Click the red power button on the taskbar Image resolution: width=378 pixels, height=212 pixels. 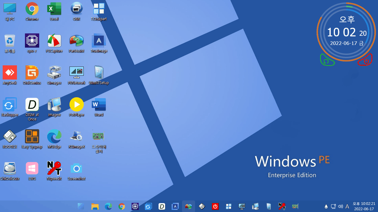[x=215, y=206]
